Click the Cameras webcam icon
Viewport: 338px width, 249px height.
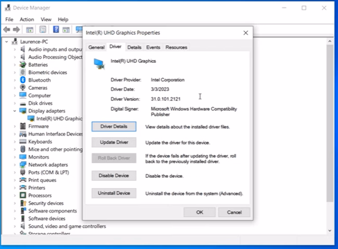[x=23, y=87]
